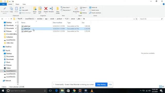Image resolution: width=165 pixels, height=93 pixels.
Task: Click Paste shortcut in ribbon
Action: [25, 13]
